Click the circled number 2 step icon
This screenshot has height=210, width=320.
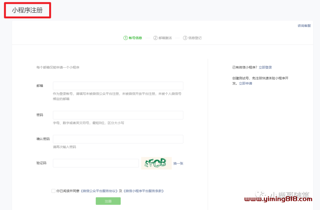click(156, 38)
